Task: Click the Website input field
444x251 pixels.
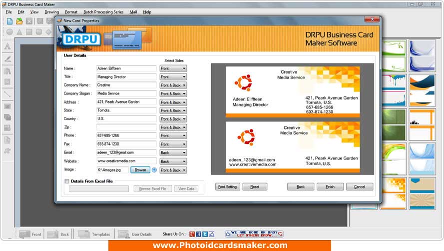Action: click(x=126, y=161)
